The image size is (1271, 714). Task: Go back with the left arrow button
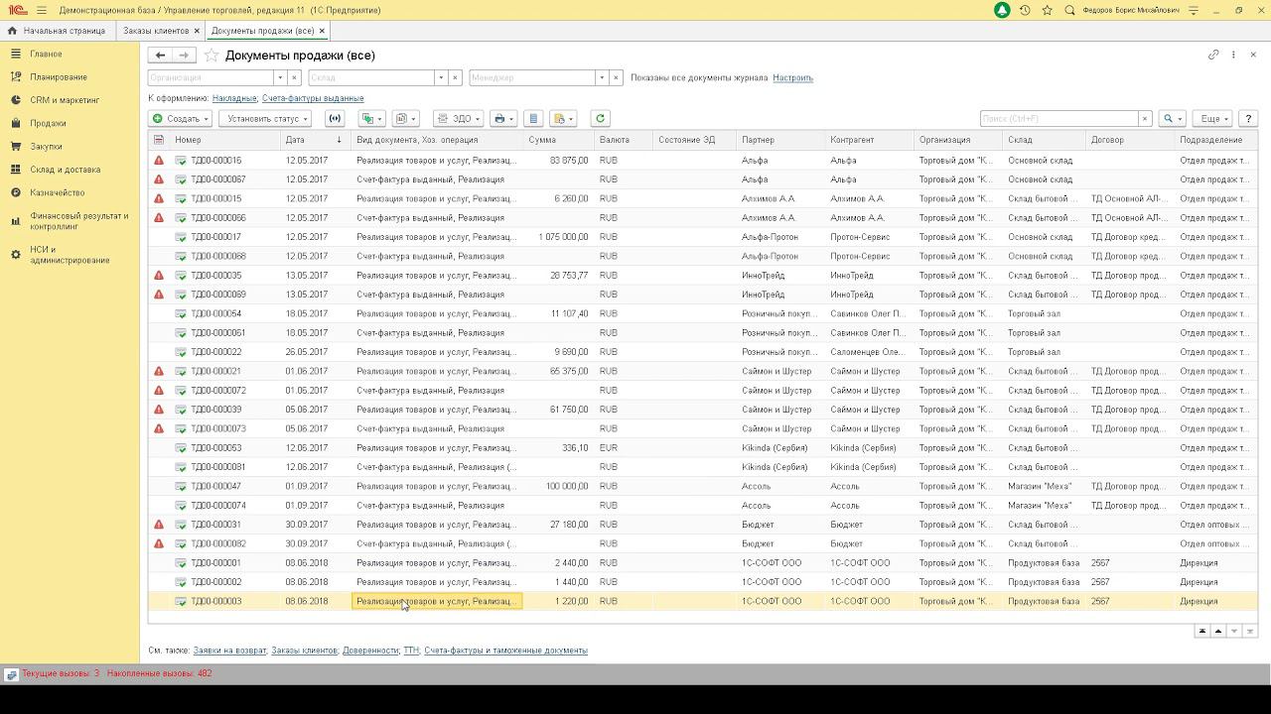click(160, 56)
